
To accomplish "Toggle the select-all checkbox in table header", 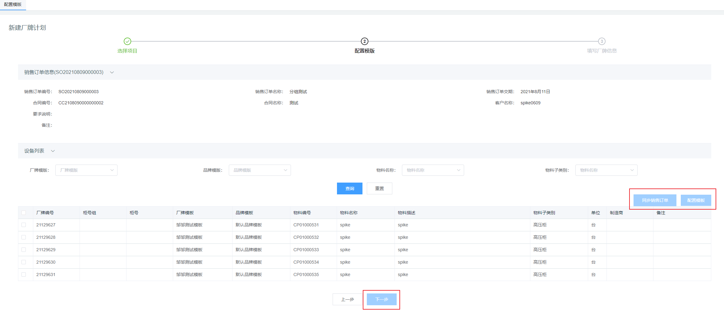I will click(x=24, y=213).
